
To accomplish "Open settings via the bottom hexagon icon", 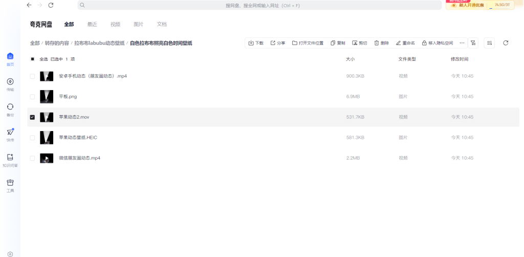I will [10, 254].
